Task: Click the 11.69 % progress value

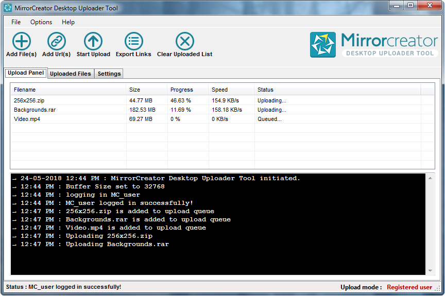Action: click(180, 110)
